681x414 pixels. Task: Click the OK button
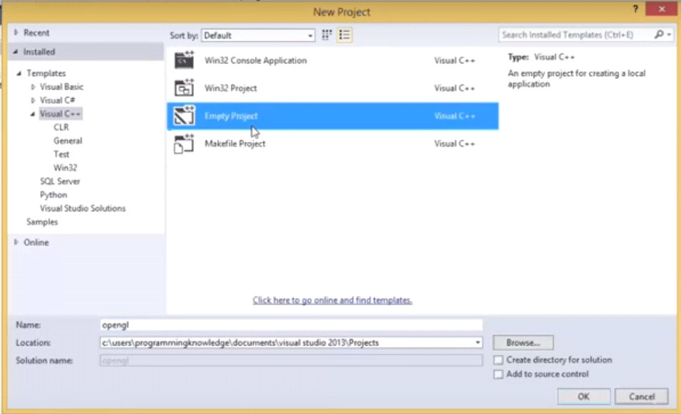pyautogui.click(x=583, y=396)
